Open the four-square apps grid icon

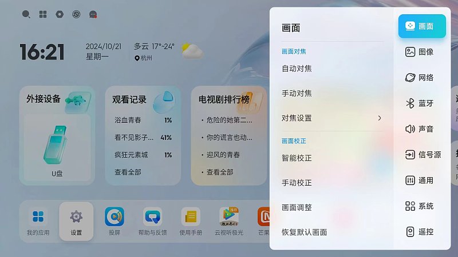pyautogui.click(x=43, y=14)
